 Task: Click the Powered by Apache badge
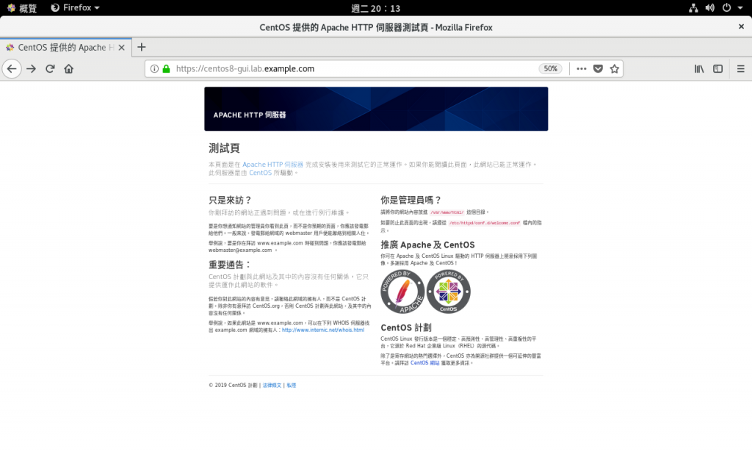click(x=402, y=292)
